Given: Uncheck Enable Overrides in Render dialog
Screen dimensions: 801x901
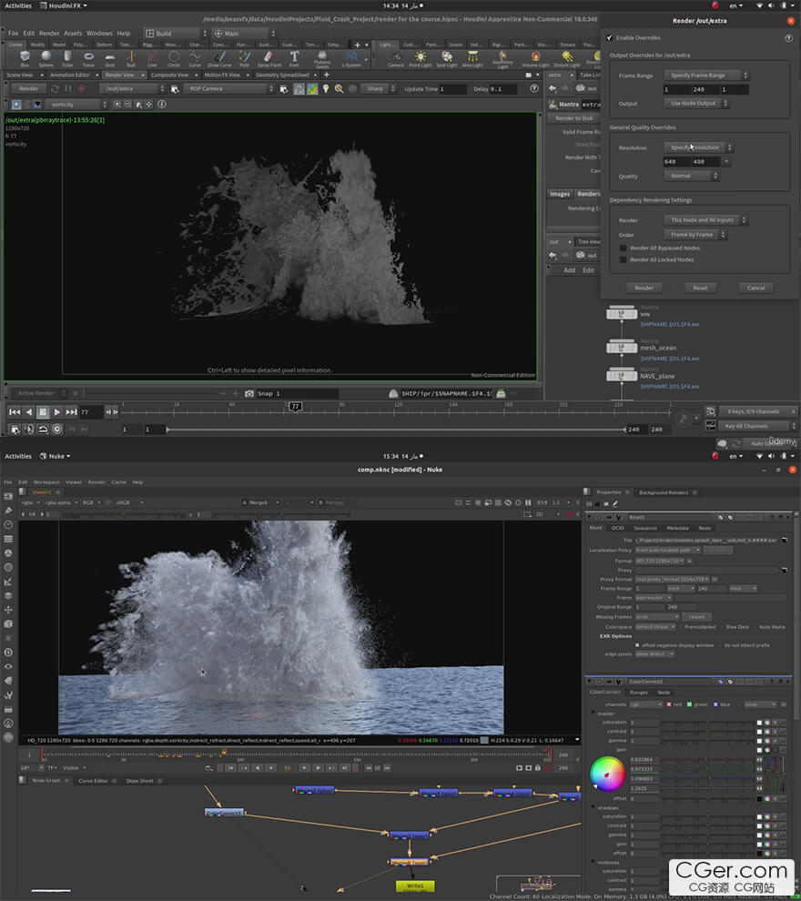Looking at the screenshot, I should [610, 38].
